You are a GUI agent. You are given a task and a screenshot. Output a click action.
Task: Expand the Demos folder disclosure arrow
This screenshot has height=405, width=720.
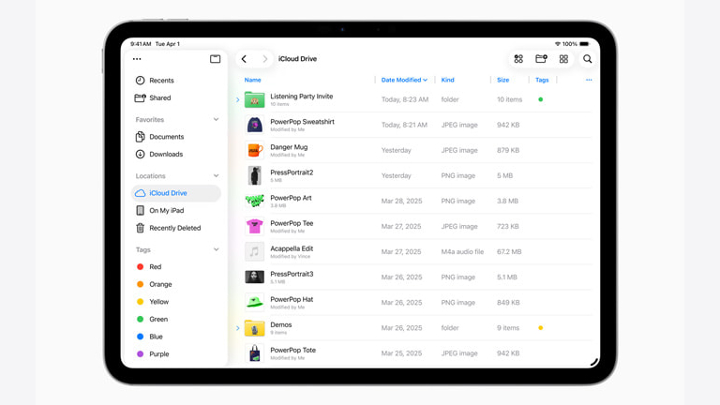238,328
